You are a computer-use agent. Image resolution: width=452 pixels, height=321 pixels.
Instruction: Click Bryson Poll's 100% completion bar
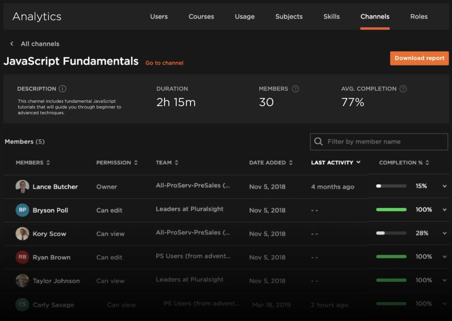coord(391,210)
